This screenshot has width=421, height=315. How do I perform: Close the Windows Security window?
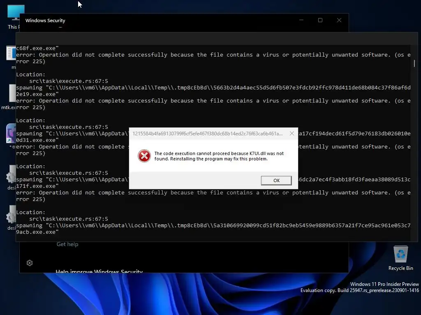(339, 20)
